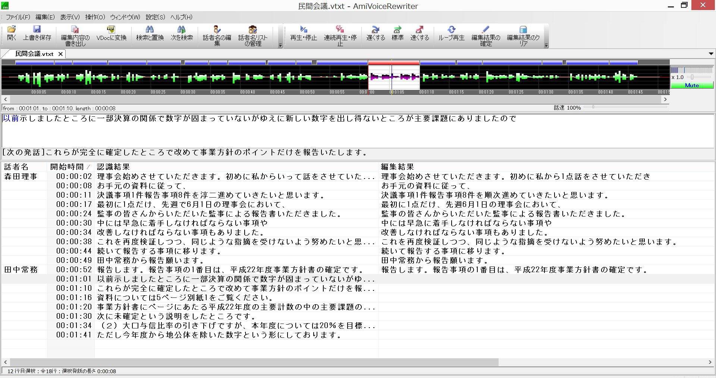Select row 00:00:44 続いて報告する事項
This screenshot has height=378, width=716.
click(x=358, y=251)
